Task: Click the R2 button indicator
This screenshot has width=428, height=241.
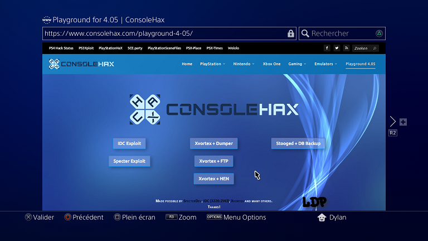Action: coord(393,133)
